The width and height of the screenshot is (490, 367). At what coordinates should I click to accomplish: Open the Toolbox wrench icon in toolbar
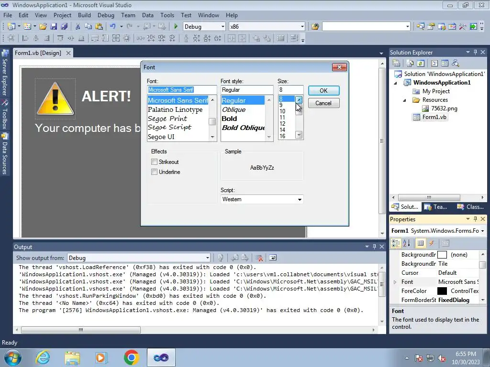click(463, 27)
